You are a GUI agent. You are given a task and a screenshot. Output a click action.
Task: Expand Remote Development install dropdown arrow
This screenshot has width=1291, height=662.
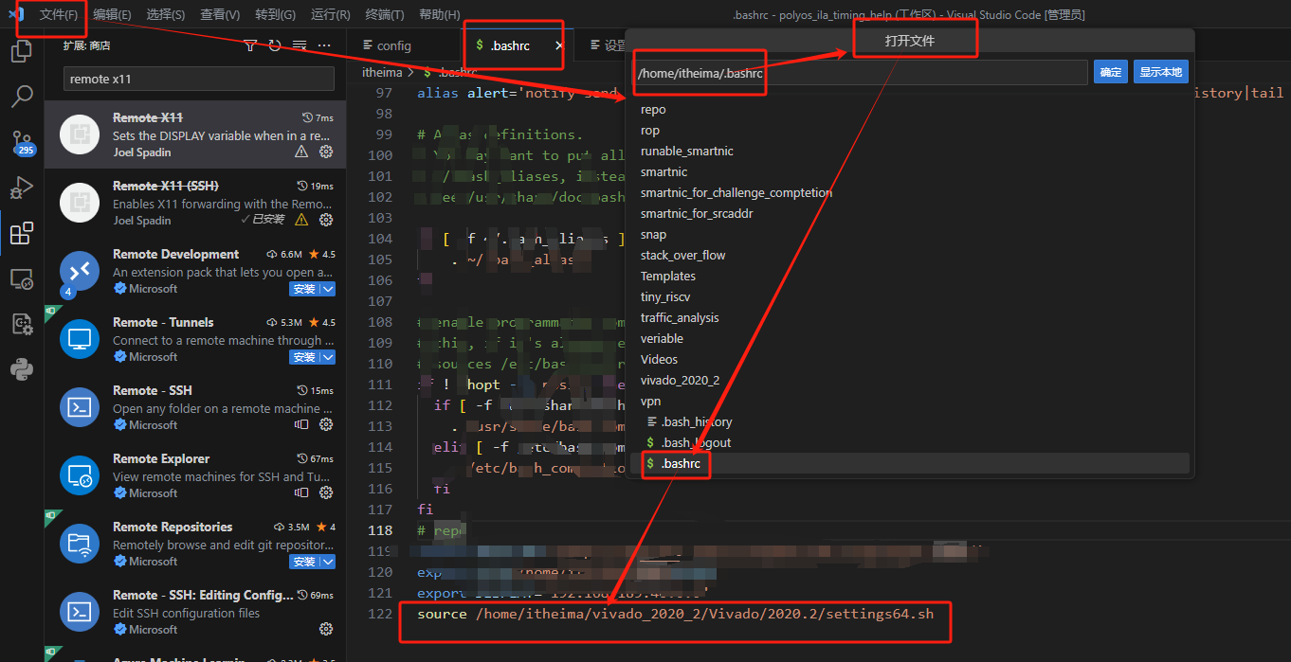(328, 289)
